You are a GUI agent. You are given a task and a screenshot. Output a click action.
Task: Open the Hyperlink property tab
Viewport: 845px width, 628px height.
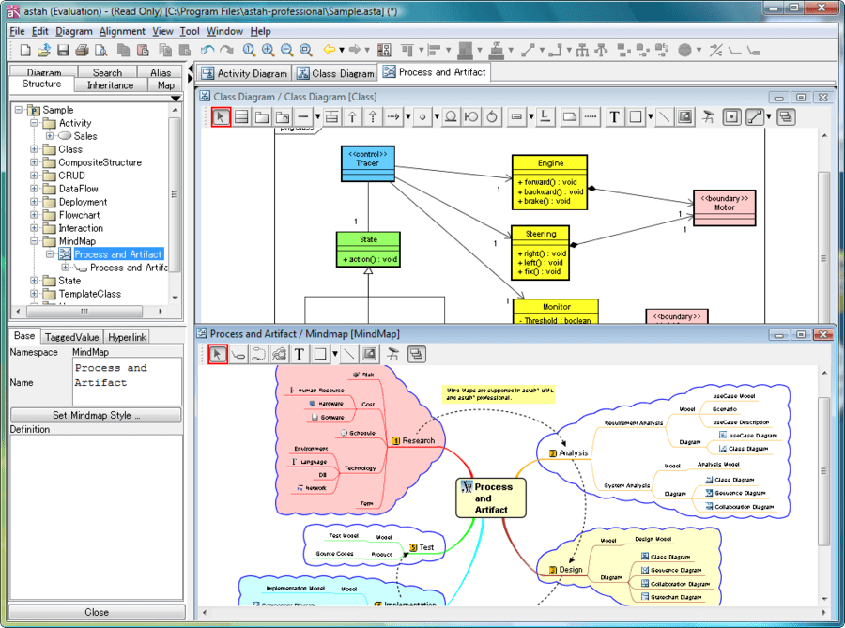pos(127,337)
